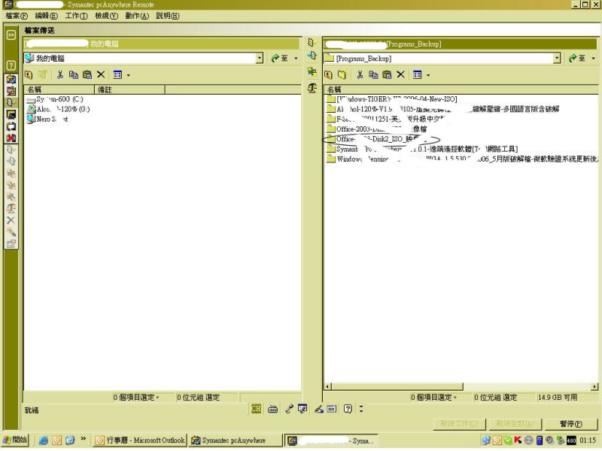This screenshot has width=602, height=451.
Task: Open the bottom toolbar options arrows
Action: [361, 409]
